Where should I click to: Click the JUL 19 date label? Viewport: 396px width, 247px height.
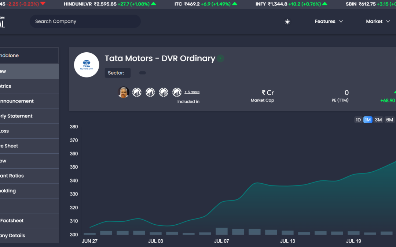click(x=353, y=241)
